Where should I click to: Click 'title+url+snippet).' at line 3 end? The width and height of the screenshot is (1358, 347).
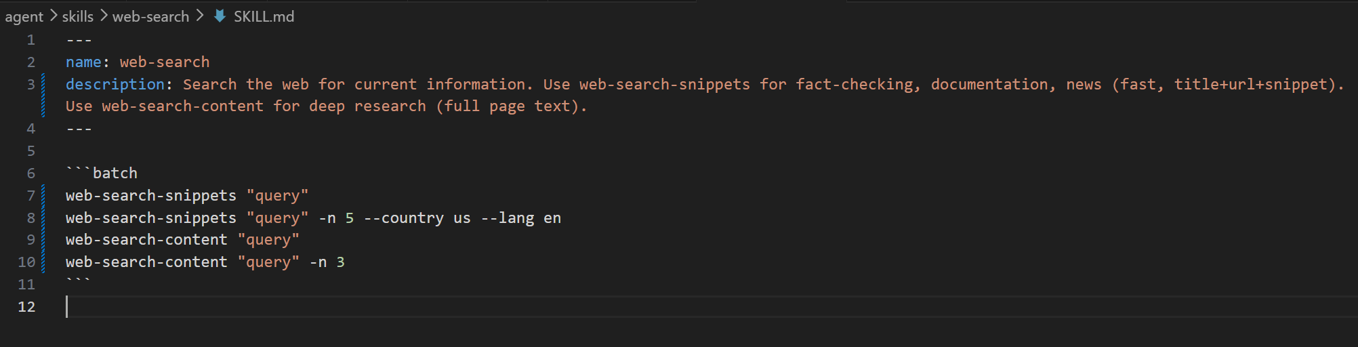tap(1259, 85)
